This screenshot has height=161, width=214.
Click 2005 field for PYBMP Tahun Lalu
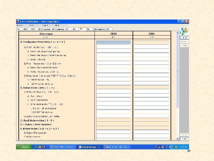[114, 79]
